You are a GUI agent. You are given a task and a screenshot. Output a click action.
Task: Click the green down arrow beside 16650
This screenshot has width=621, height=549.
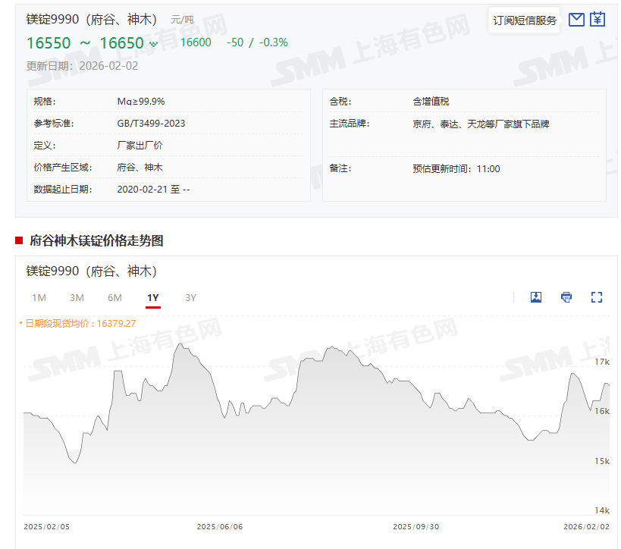(154, 44)
